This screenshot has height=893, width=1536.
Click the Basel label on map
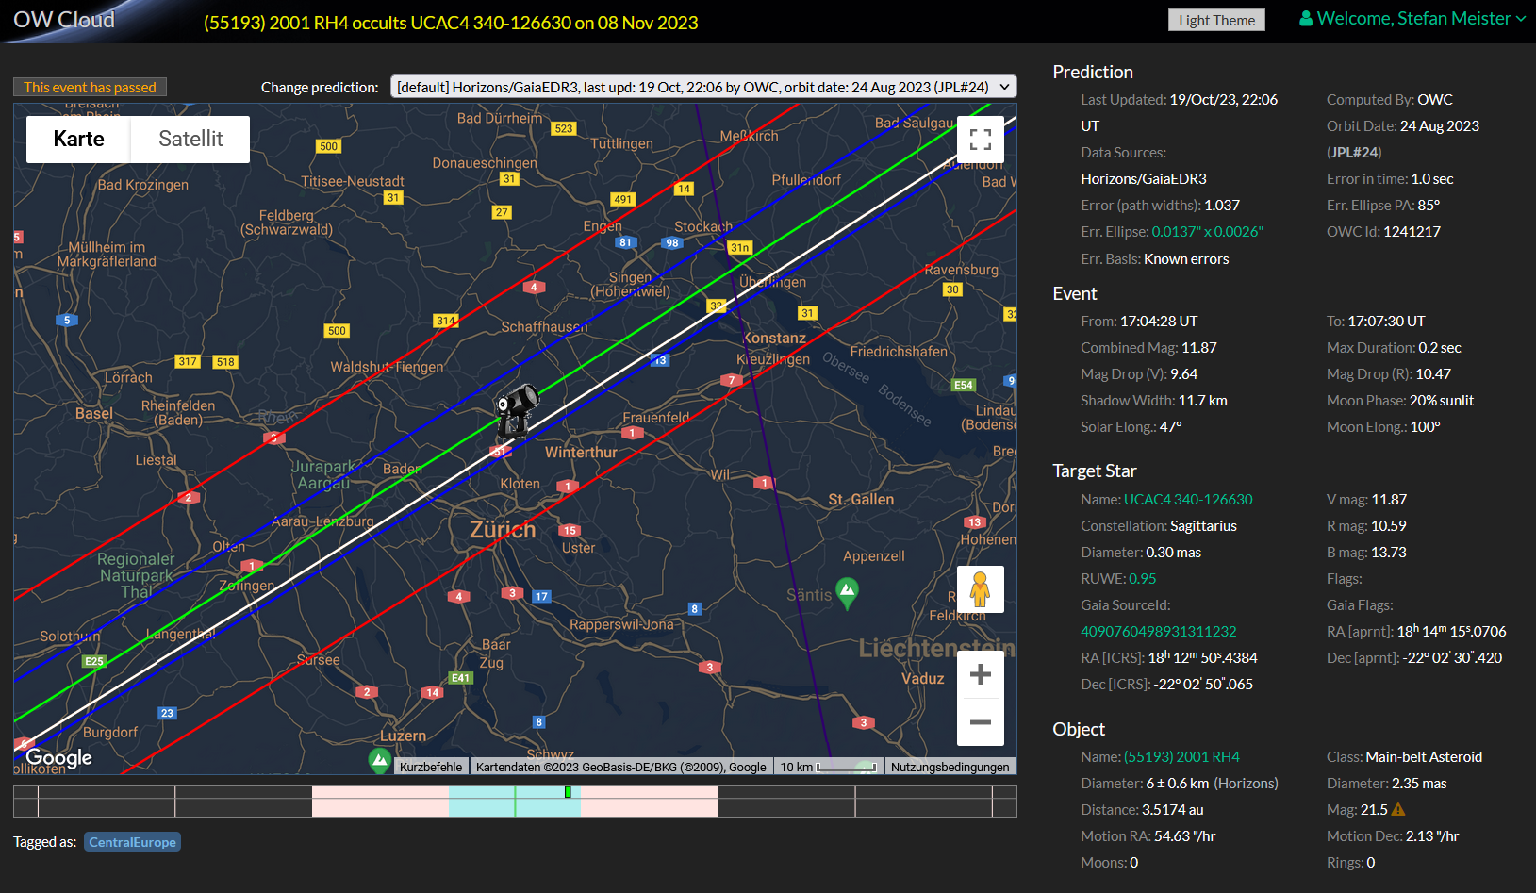point(94,414)
